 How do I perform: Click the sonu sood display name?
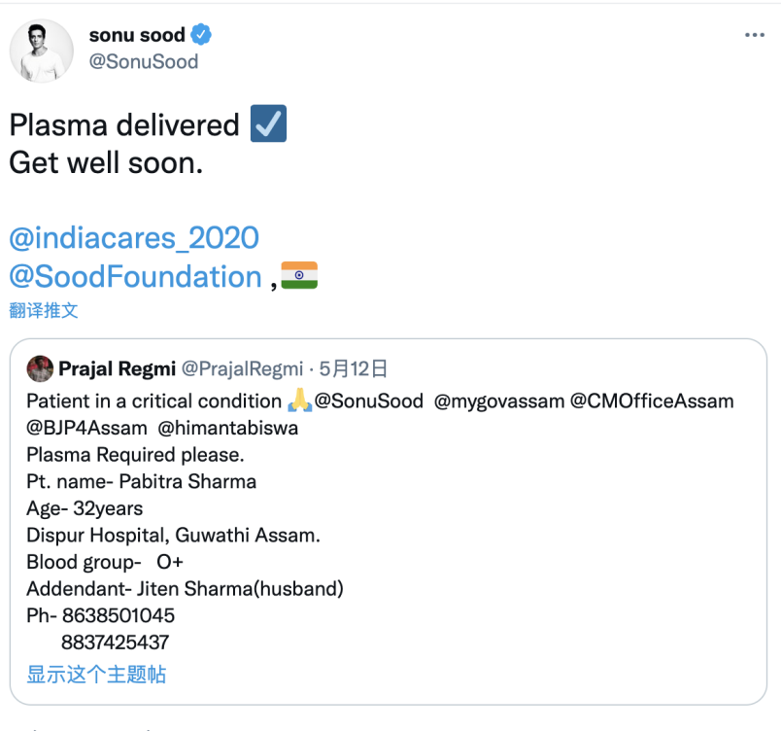[136, 35]
